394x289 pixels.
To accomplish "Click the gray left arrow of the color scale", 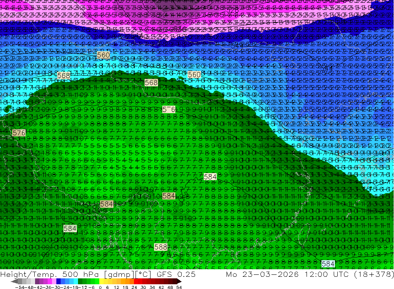I will pos(14,282).
